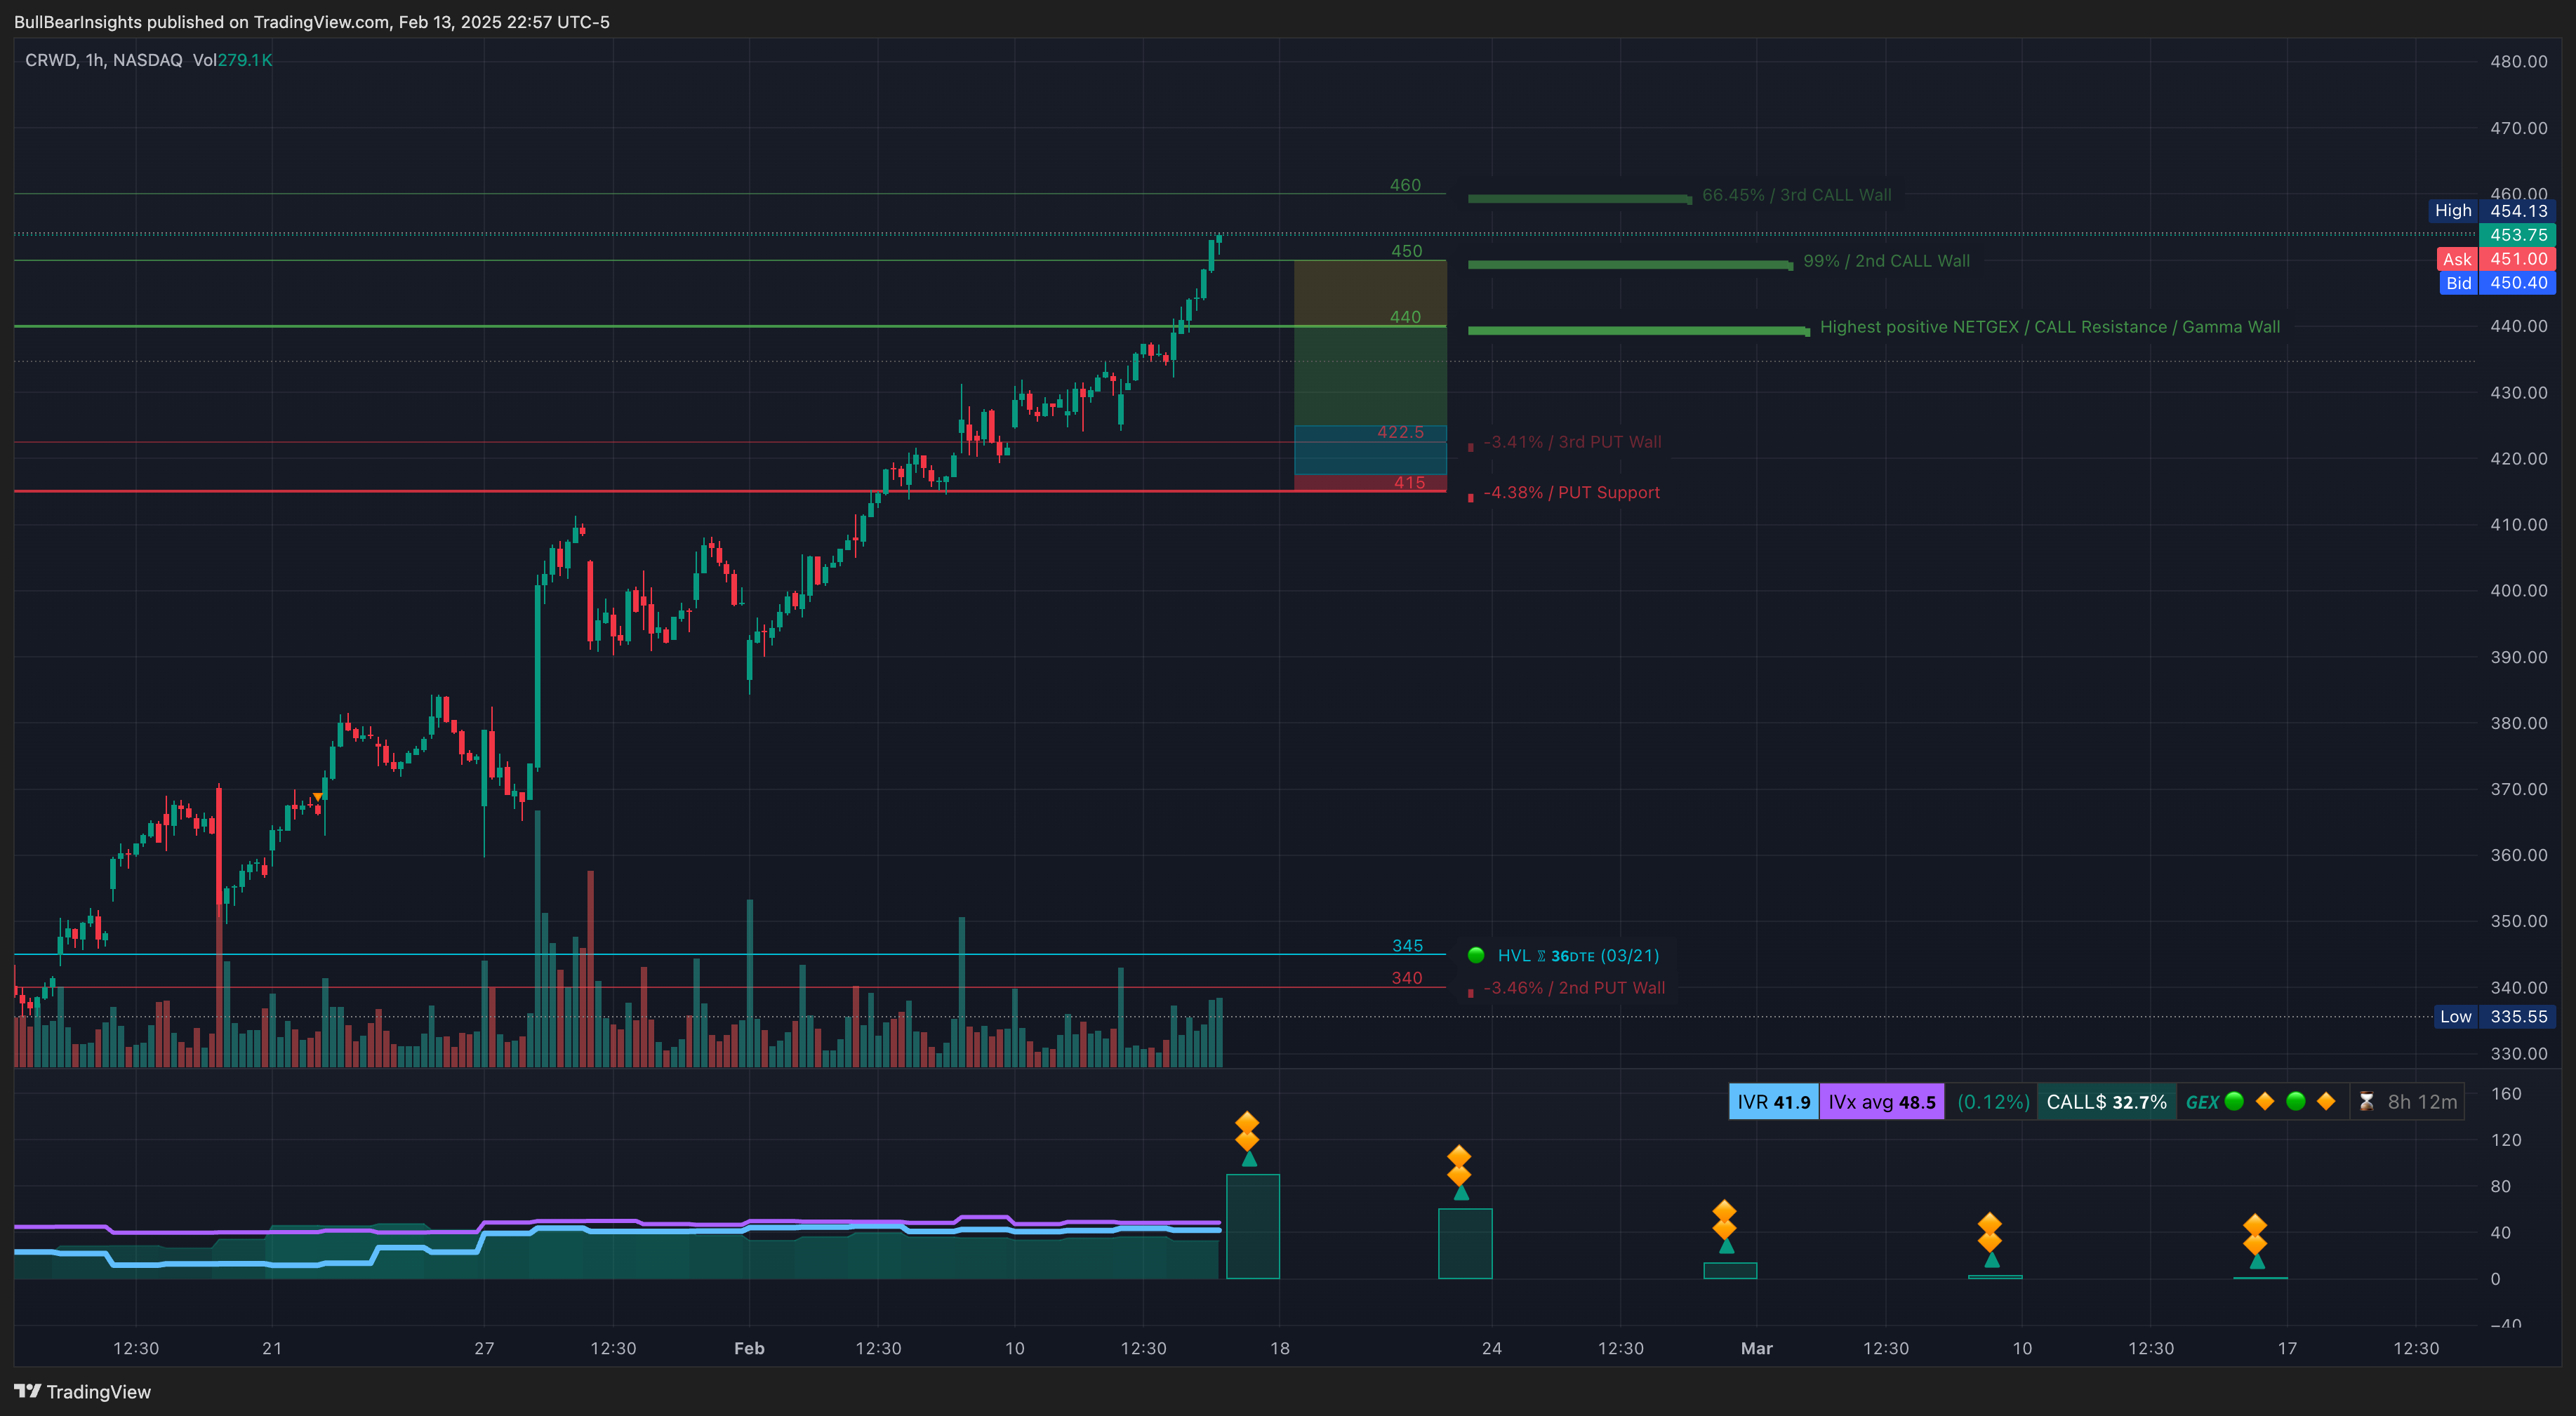Select the Highest positive NETGEX Gamma Wall label
Screen dimensions: 2576x1416
point(2050,327)
